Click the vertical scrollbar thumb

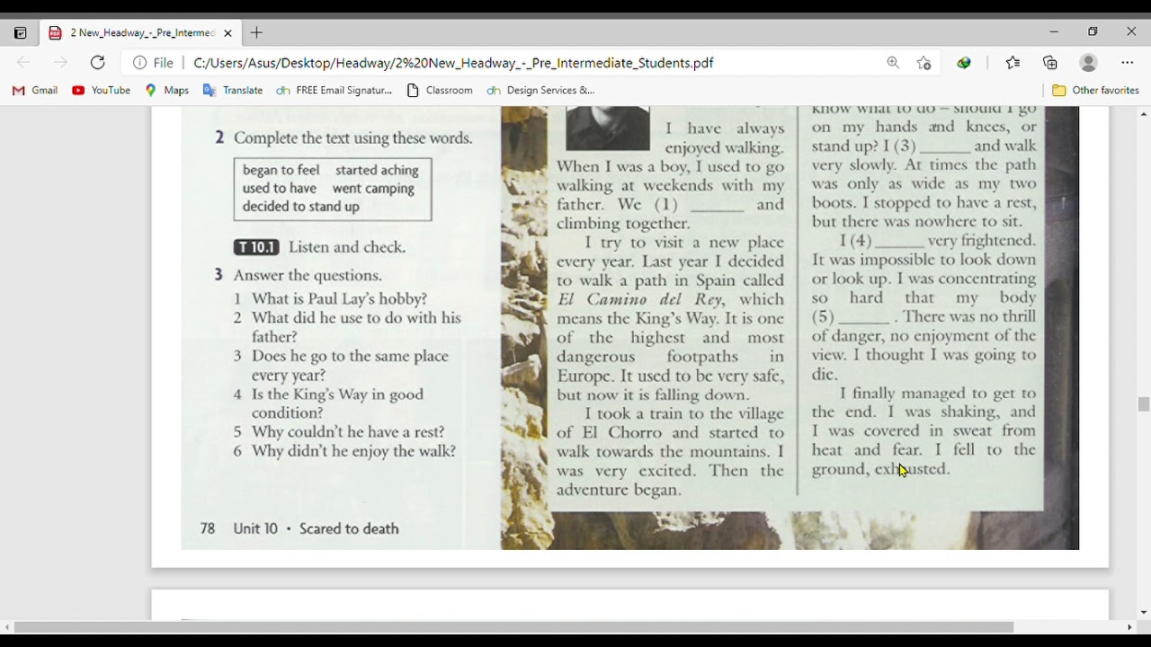coord(1144,404)
